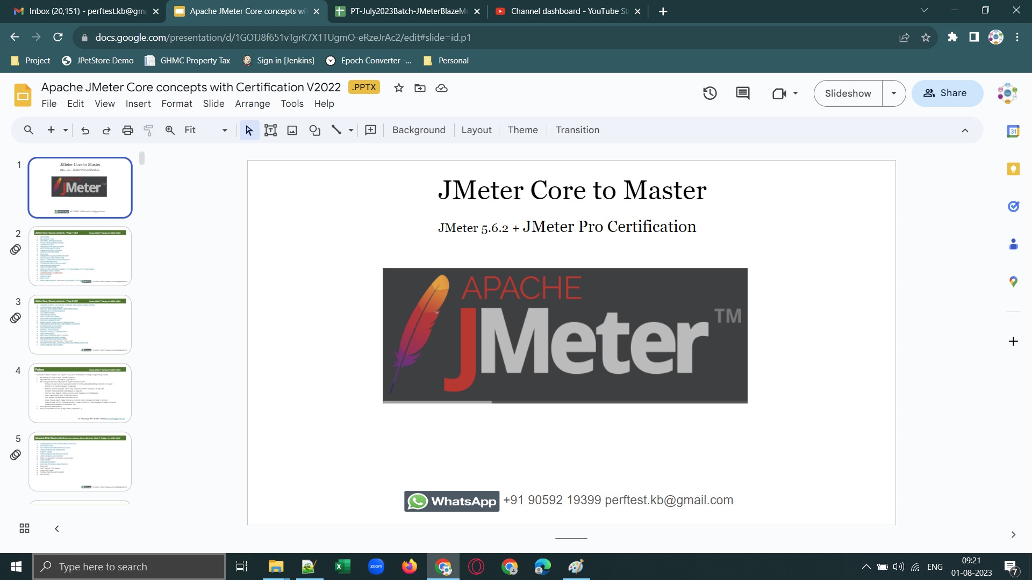Click the Share button
1032x580 pixels.
pos(947,93)
